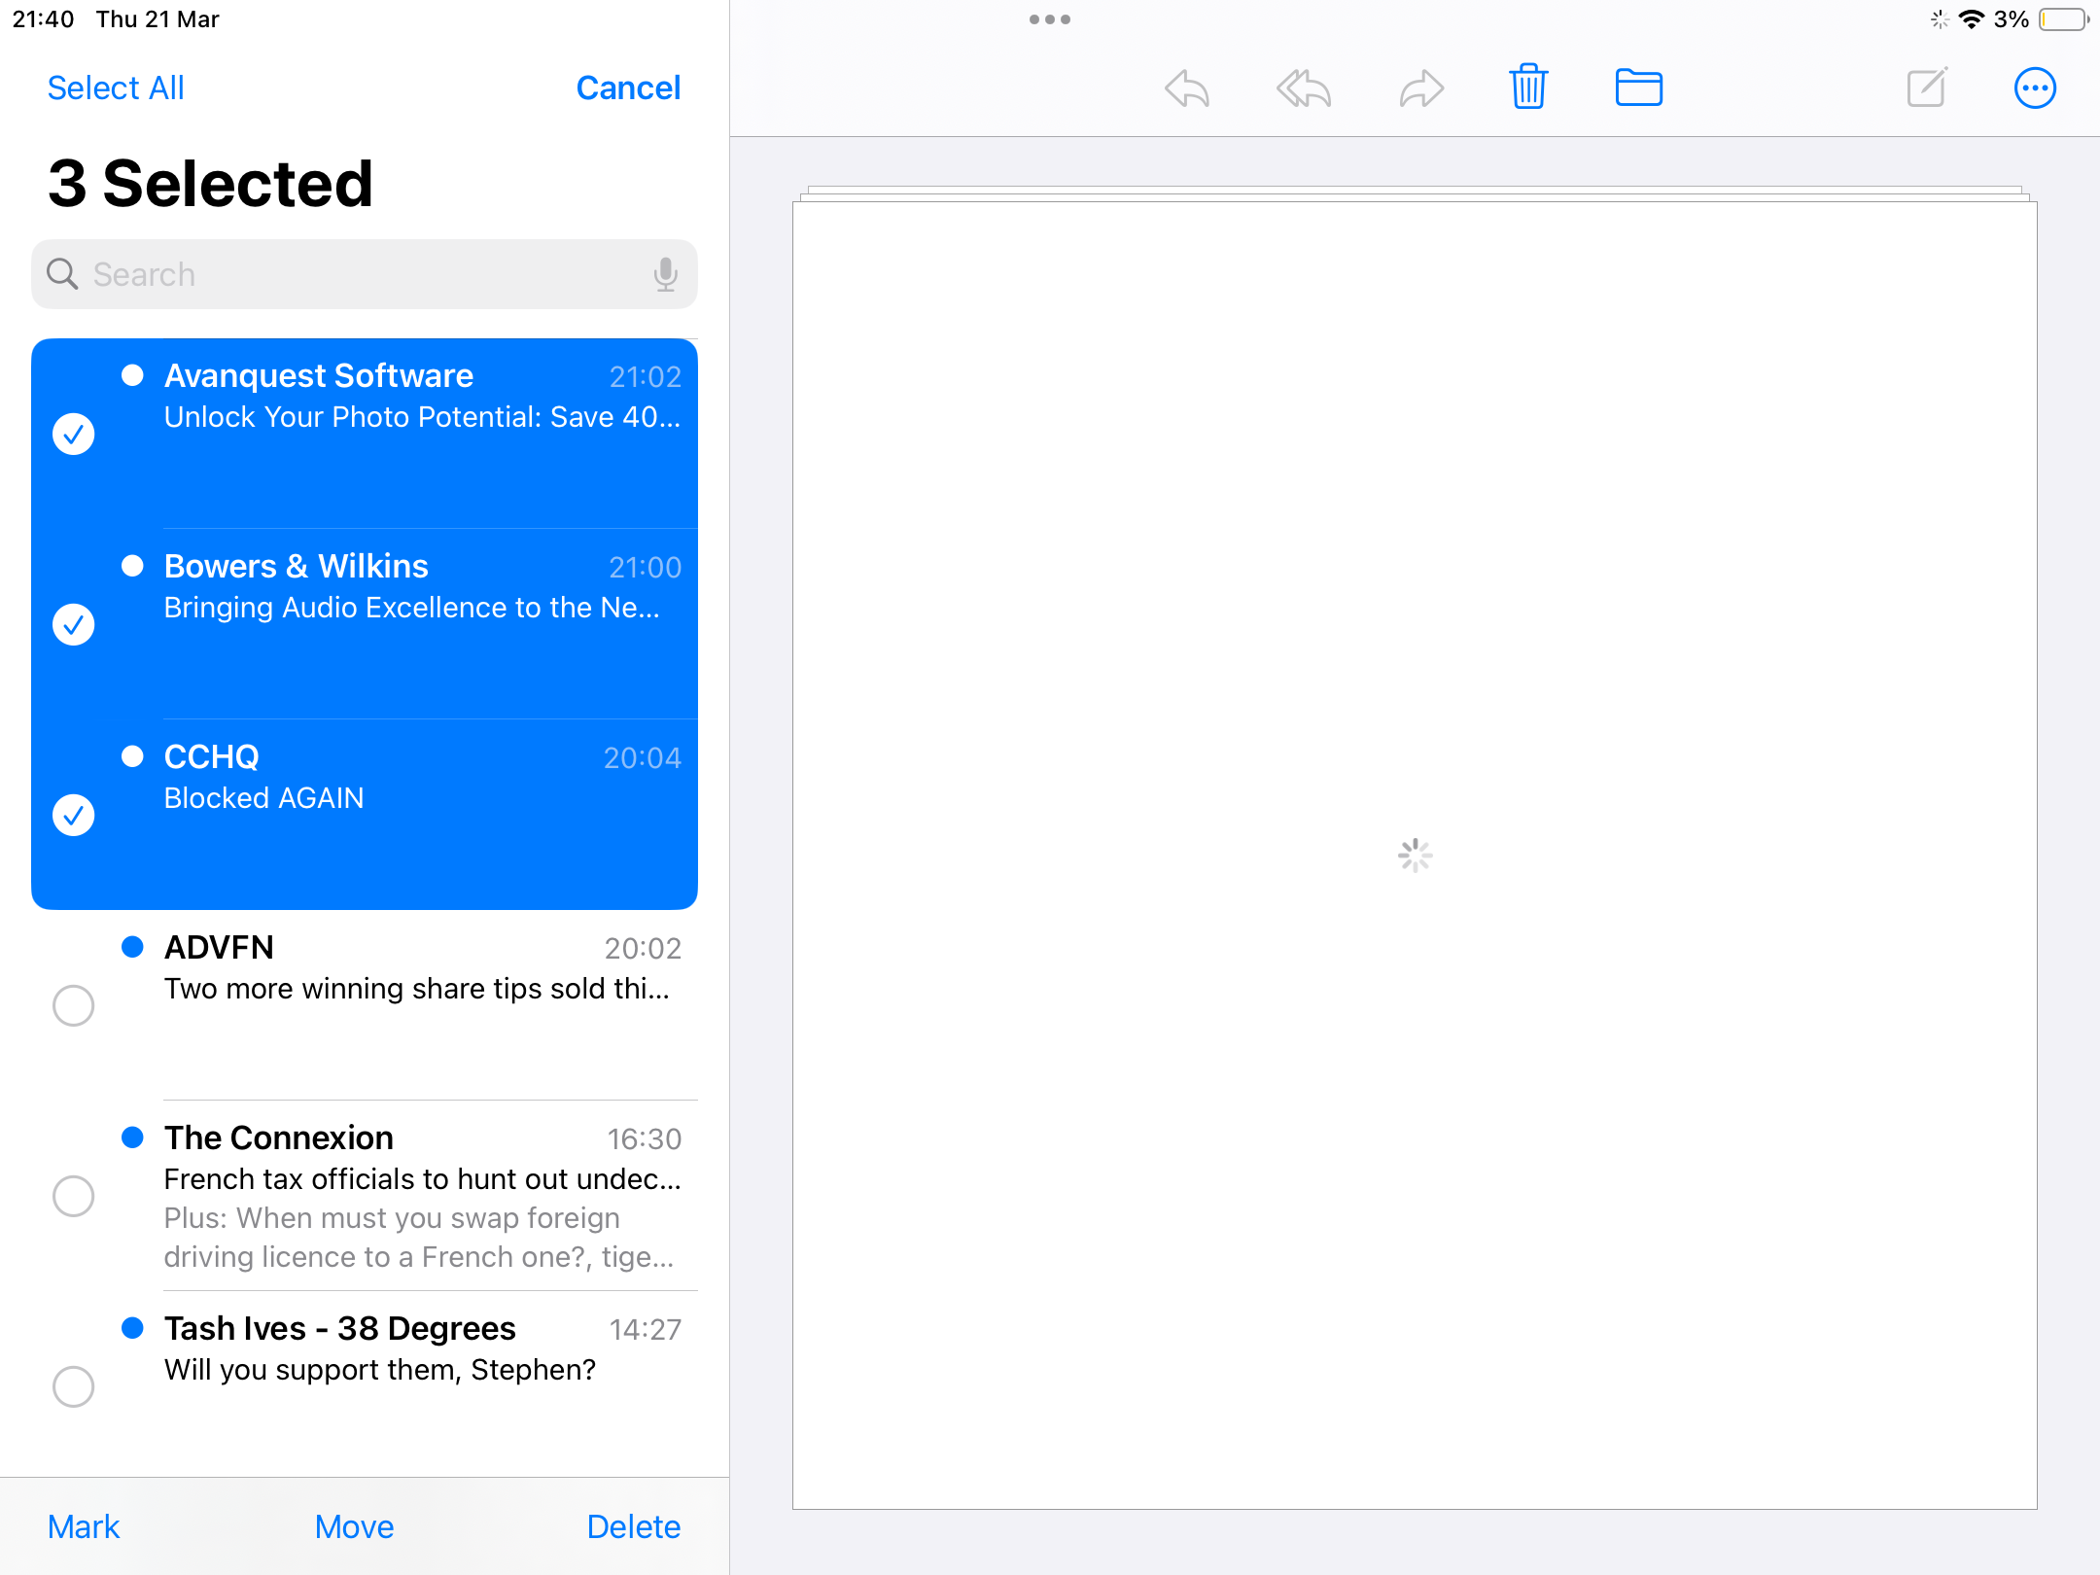Viewport: 2100px width, 1575px height.
Task: Tap Delete at the bottom
Action: pos(633,1526)
